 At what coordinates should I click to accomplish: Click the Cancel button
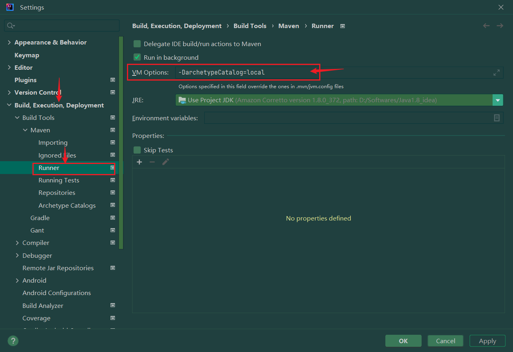[x=445, y=341]
